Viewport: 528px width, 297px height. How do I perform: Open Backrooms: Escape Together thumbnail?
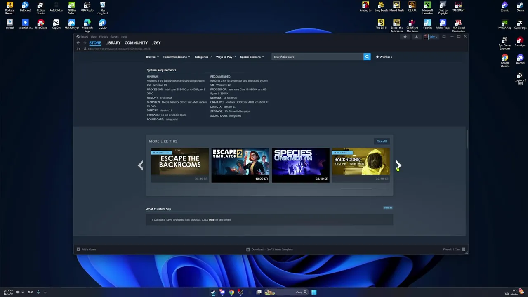[x=361, y=165]
